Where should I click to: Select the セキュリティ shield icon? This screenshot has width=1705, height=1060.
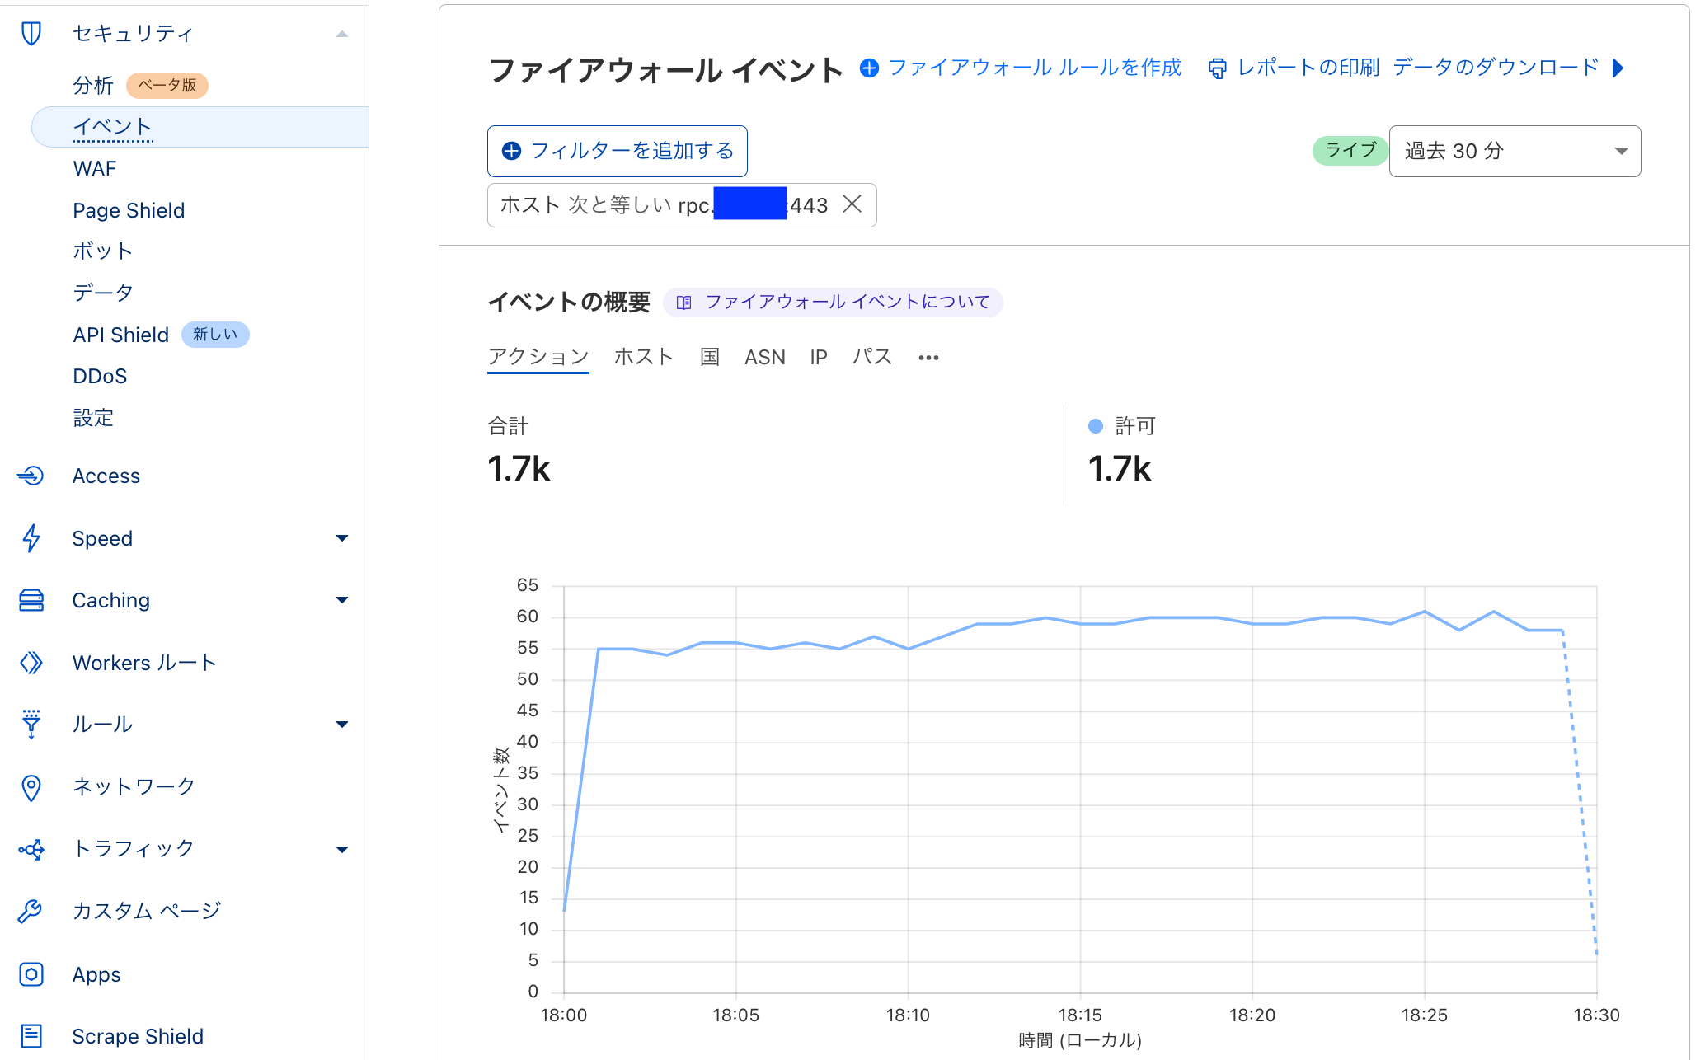[x=31, y=33]
